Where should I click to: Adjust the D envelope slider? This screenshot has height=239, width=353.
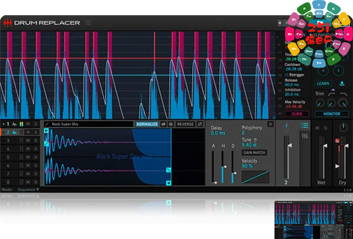pos(233,167)
